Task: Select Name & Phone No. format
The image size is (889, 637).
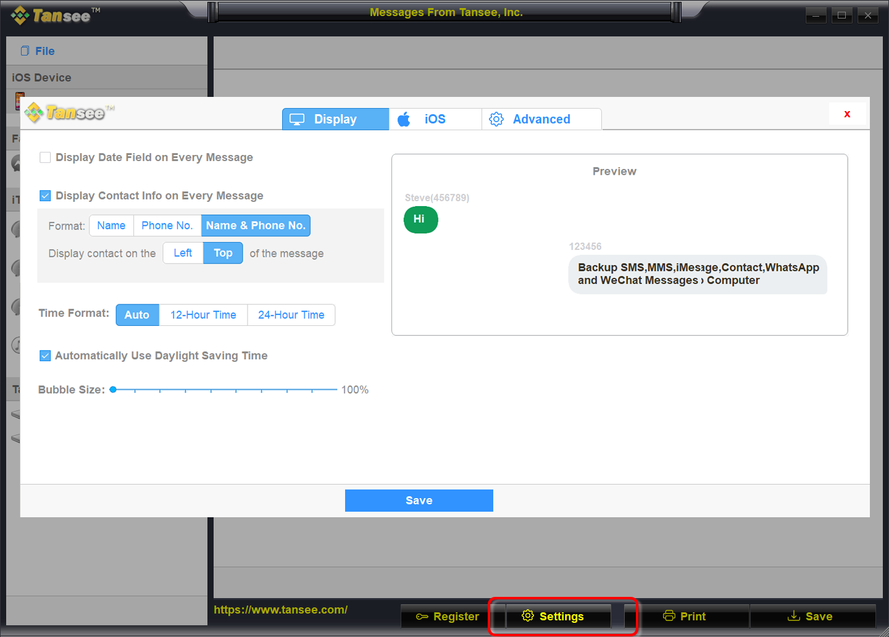Action: (256, 225)
